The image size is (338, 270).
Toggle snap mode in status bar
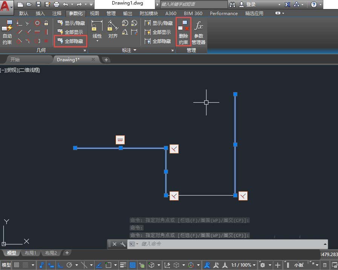pyautogui.click(x=26, y=265)
